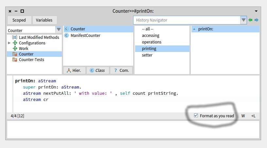Open the History Navigator dropdown
Screen dimensions: 267x148
[243, 20]
